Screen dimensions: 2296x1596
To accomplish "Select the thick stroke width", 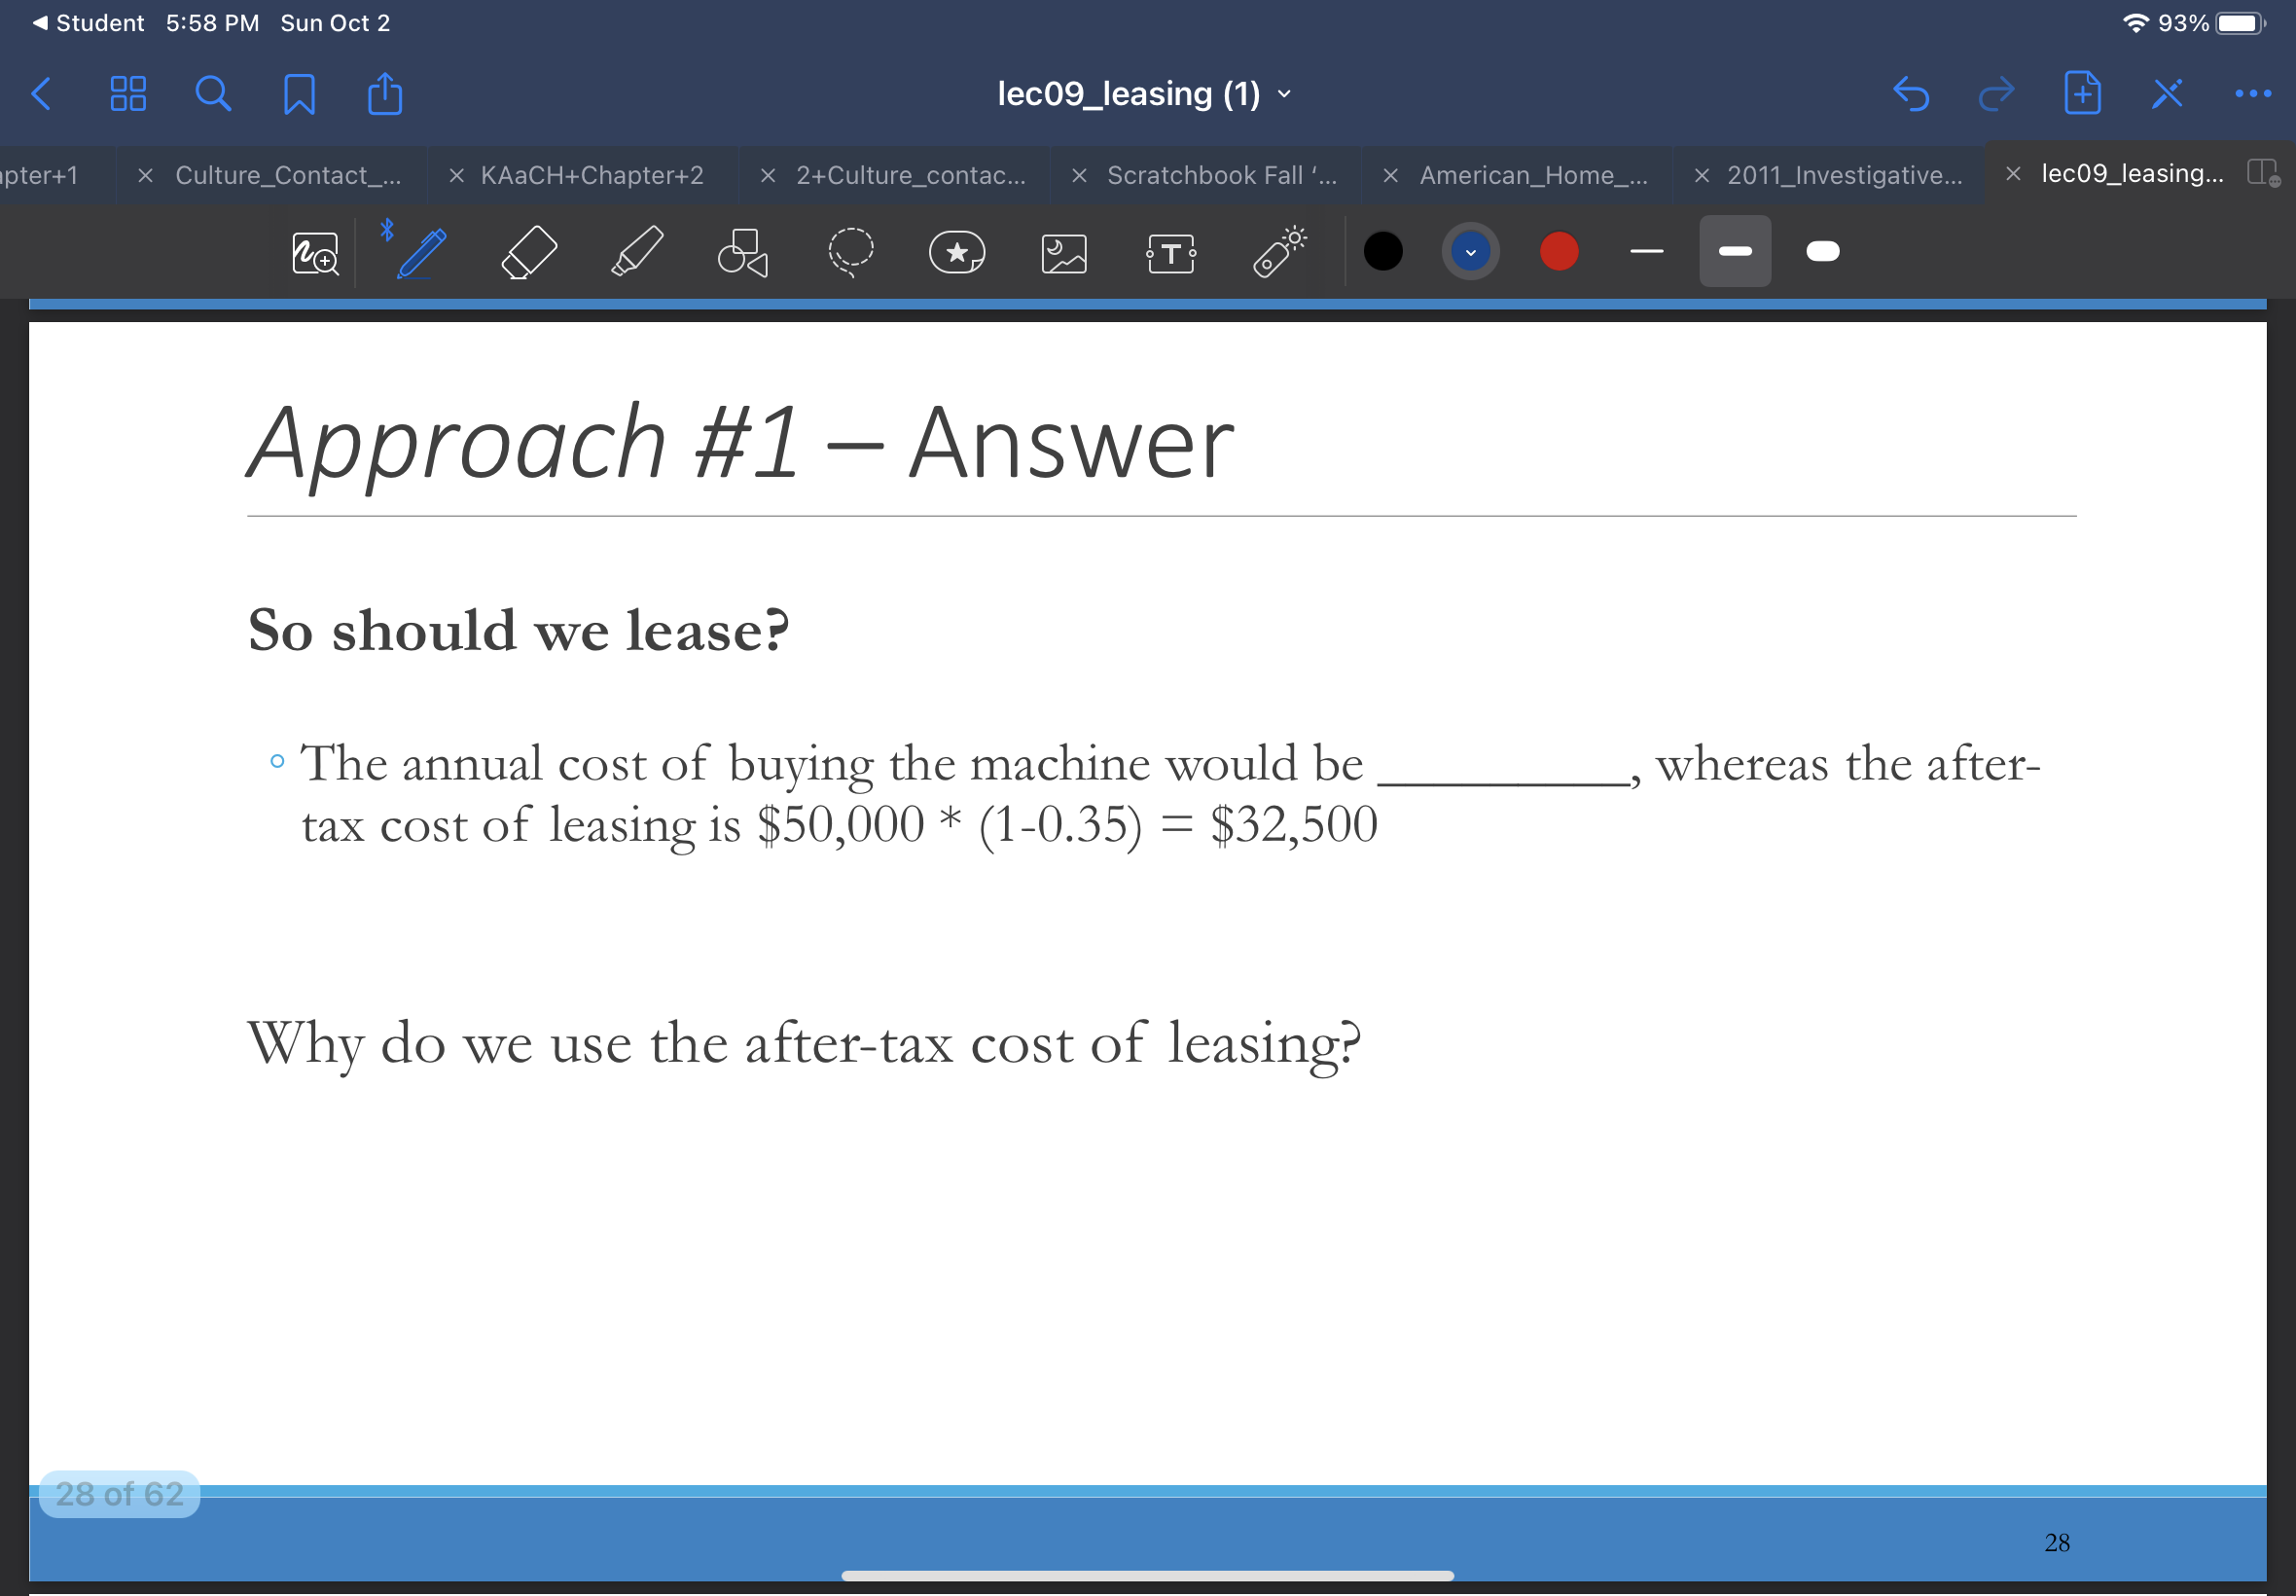I will (1821, 251).
